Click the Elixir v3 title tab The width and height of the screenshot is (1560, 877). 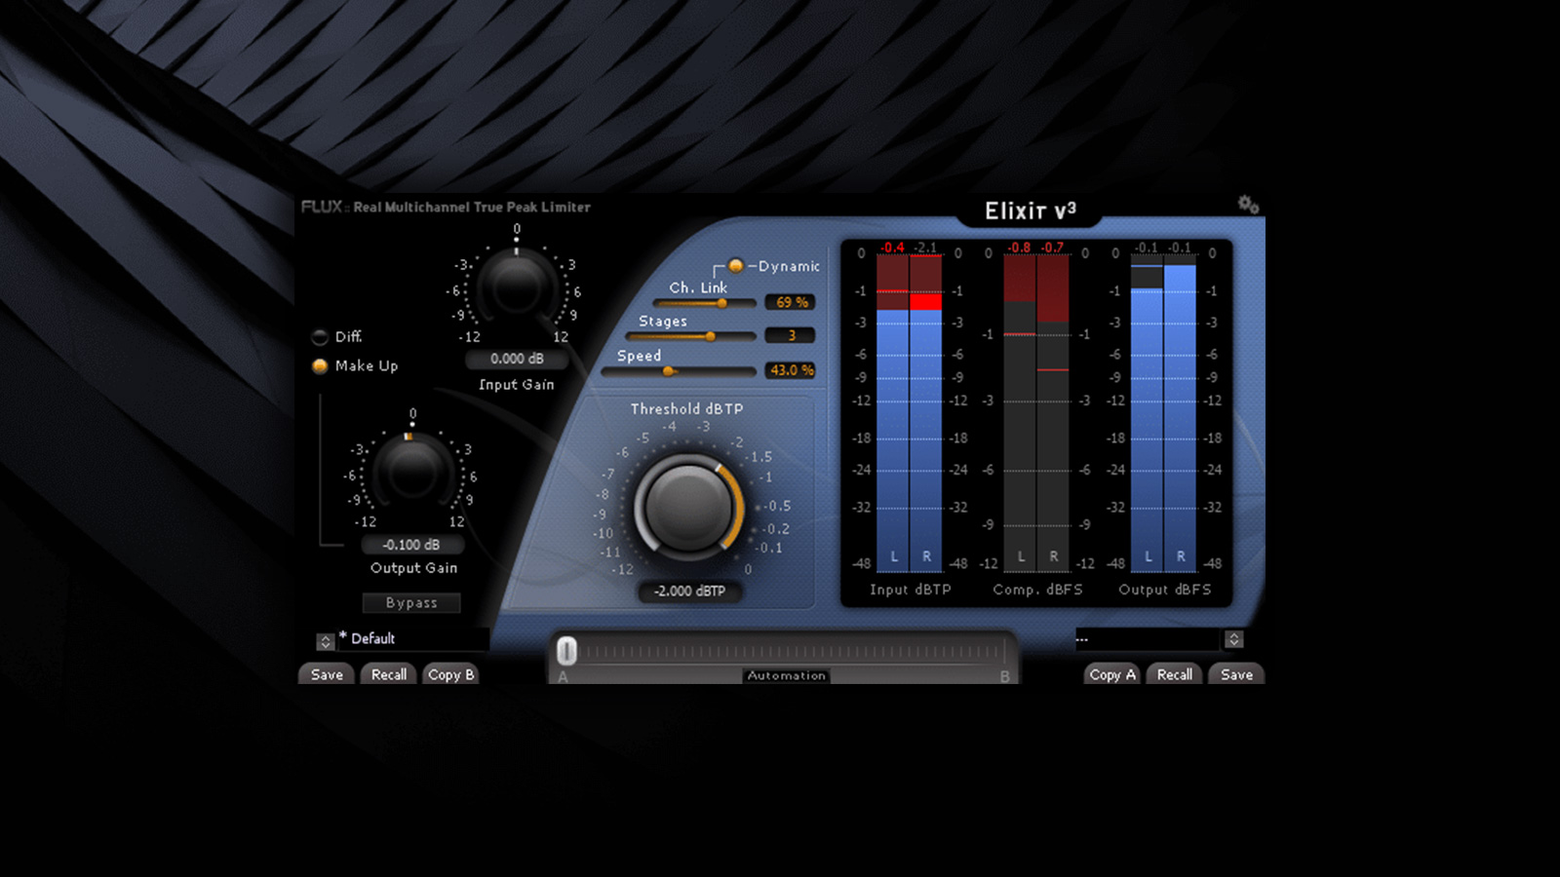click(1030, 210)
